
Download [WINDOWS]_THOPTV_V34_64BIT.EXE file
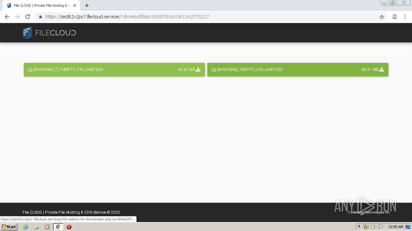298,70
